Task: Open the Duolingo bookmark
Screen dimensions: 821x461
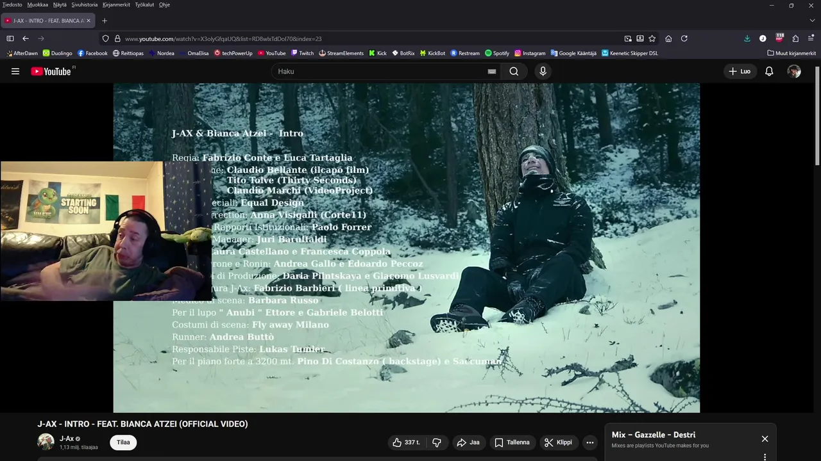Action: [x=58, y=53]
